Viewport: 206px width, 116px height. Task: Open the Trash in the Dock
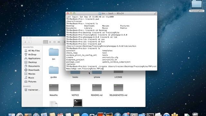tap(195, 114)
